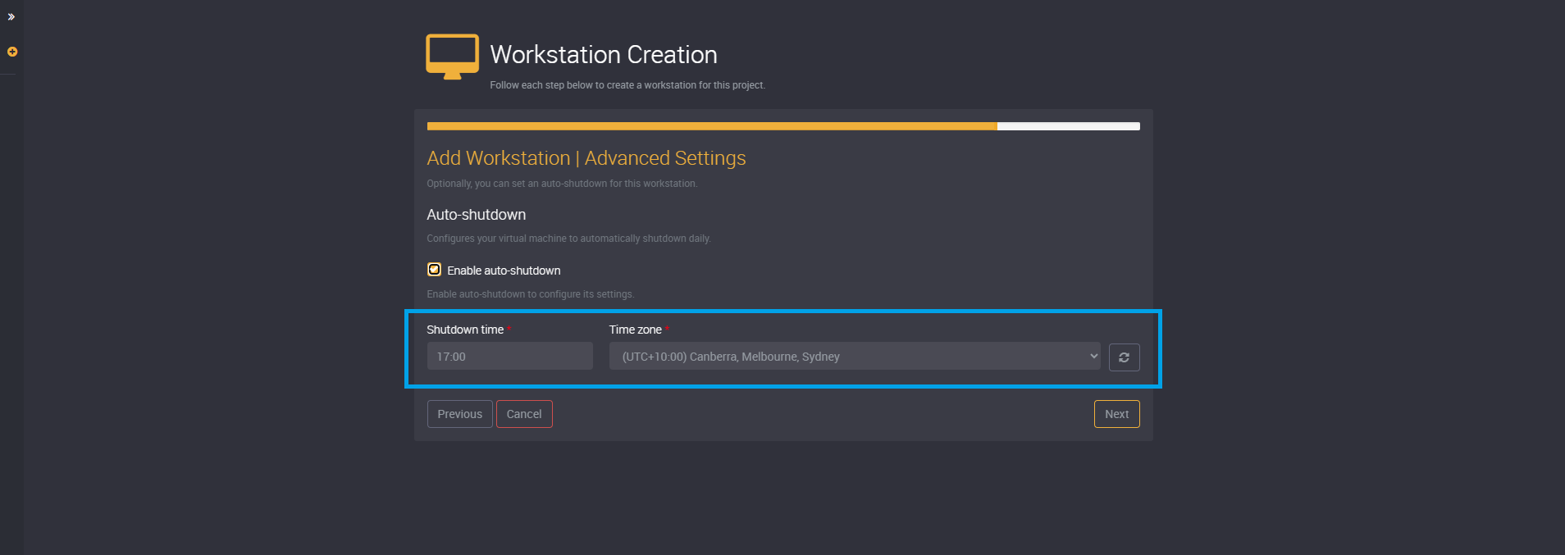Proceed with the Next button
The image size is (1565, 555).
click(1116, 414)
